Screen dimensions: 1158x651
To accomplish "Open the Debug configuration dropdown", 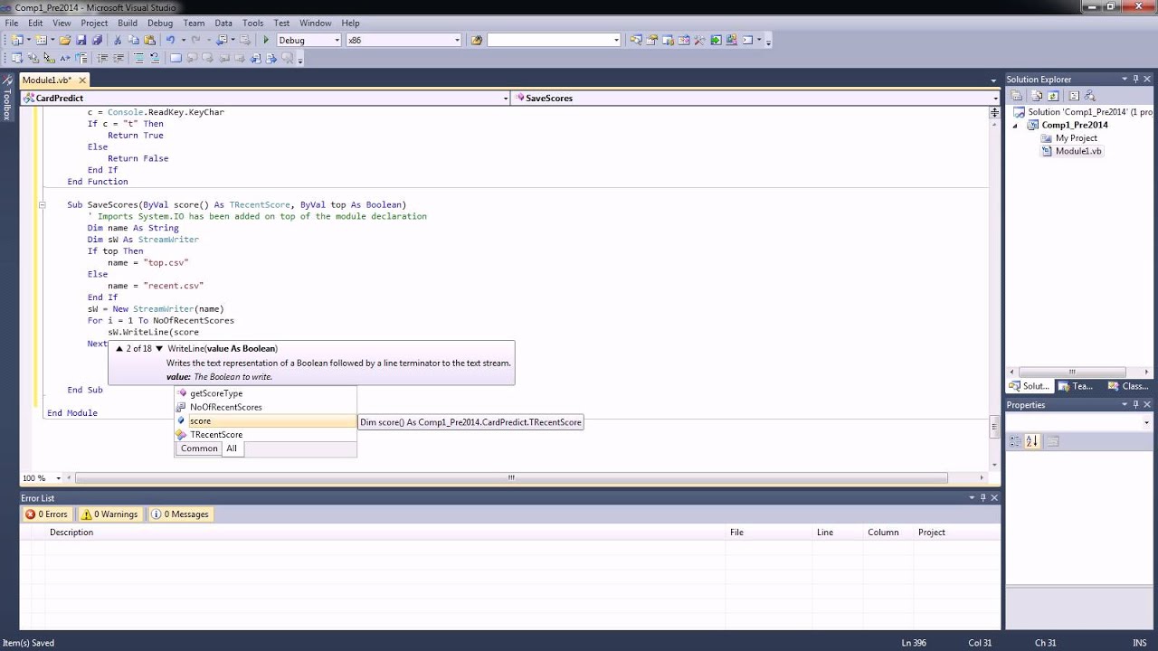I will coord(337,40).
